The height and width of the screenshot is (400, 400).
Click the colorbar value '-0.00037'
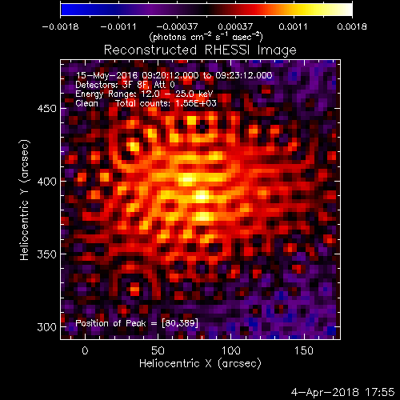pyautogui.click(x=177, y=26)
